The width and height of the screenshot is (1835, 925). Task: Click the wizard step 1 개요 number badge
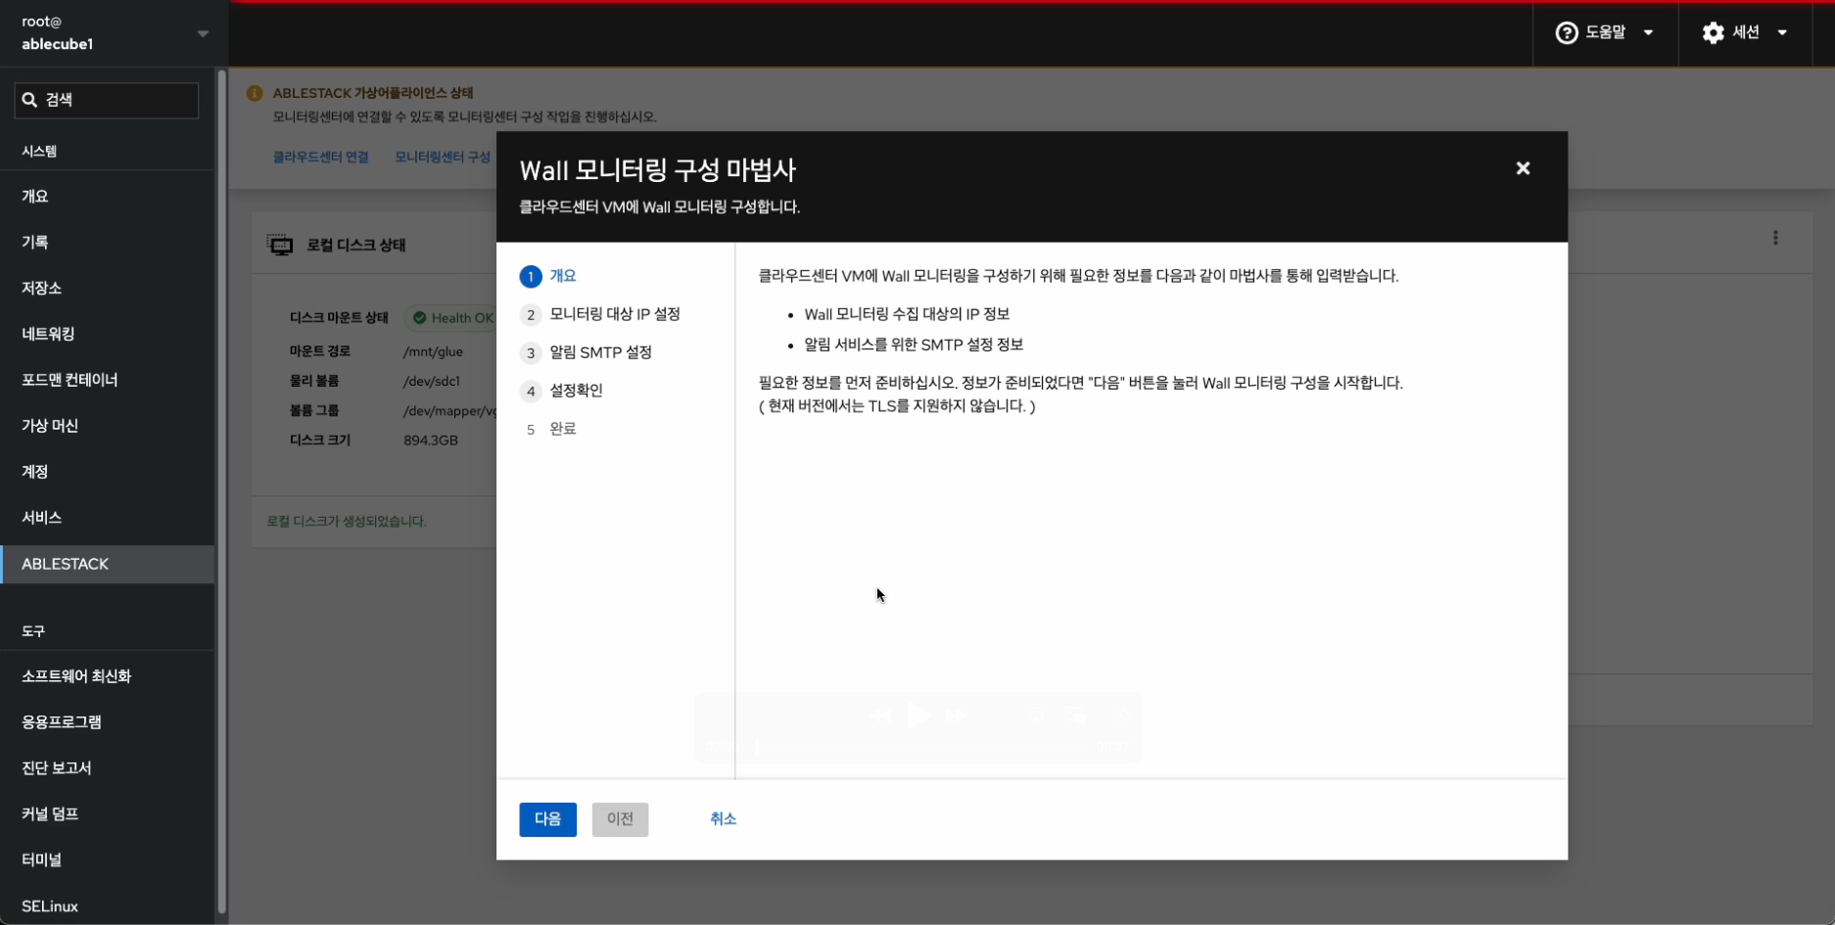pyautogui.click(x=530, y=277)
